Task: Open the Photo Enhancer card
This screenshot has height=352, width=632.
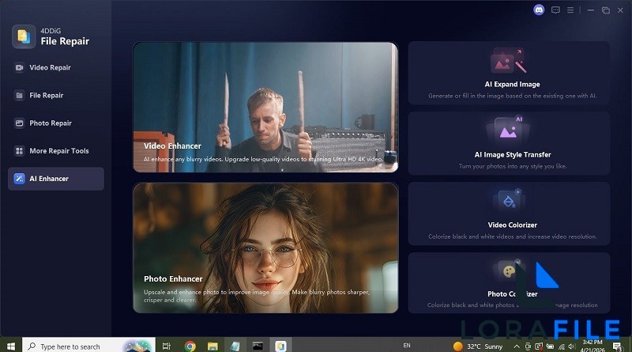Action: pos(265,247)
